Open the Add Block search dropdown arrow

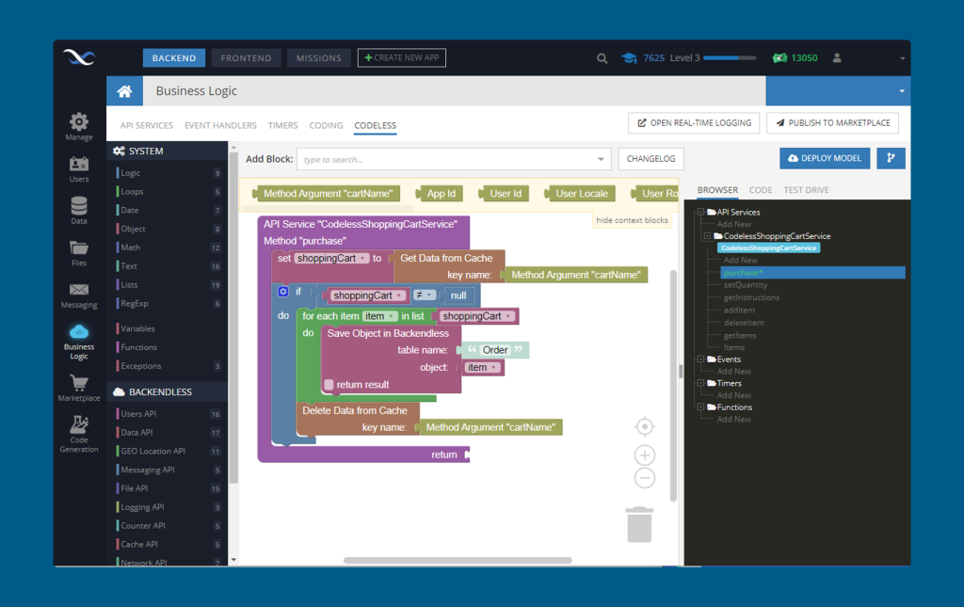click(x=601, y=159)
